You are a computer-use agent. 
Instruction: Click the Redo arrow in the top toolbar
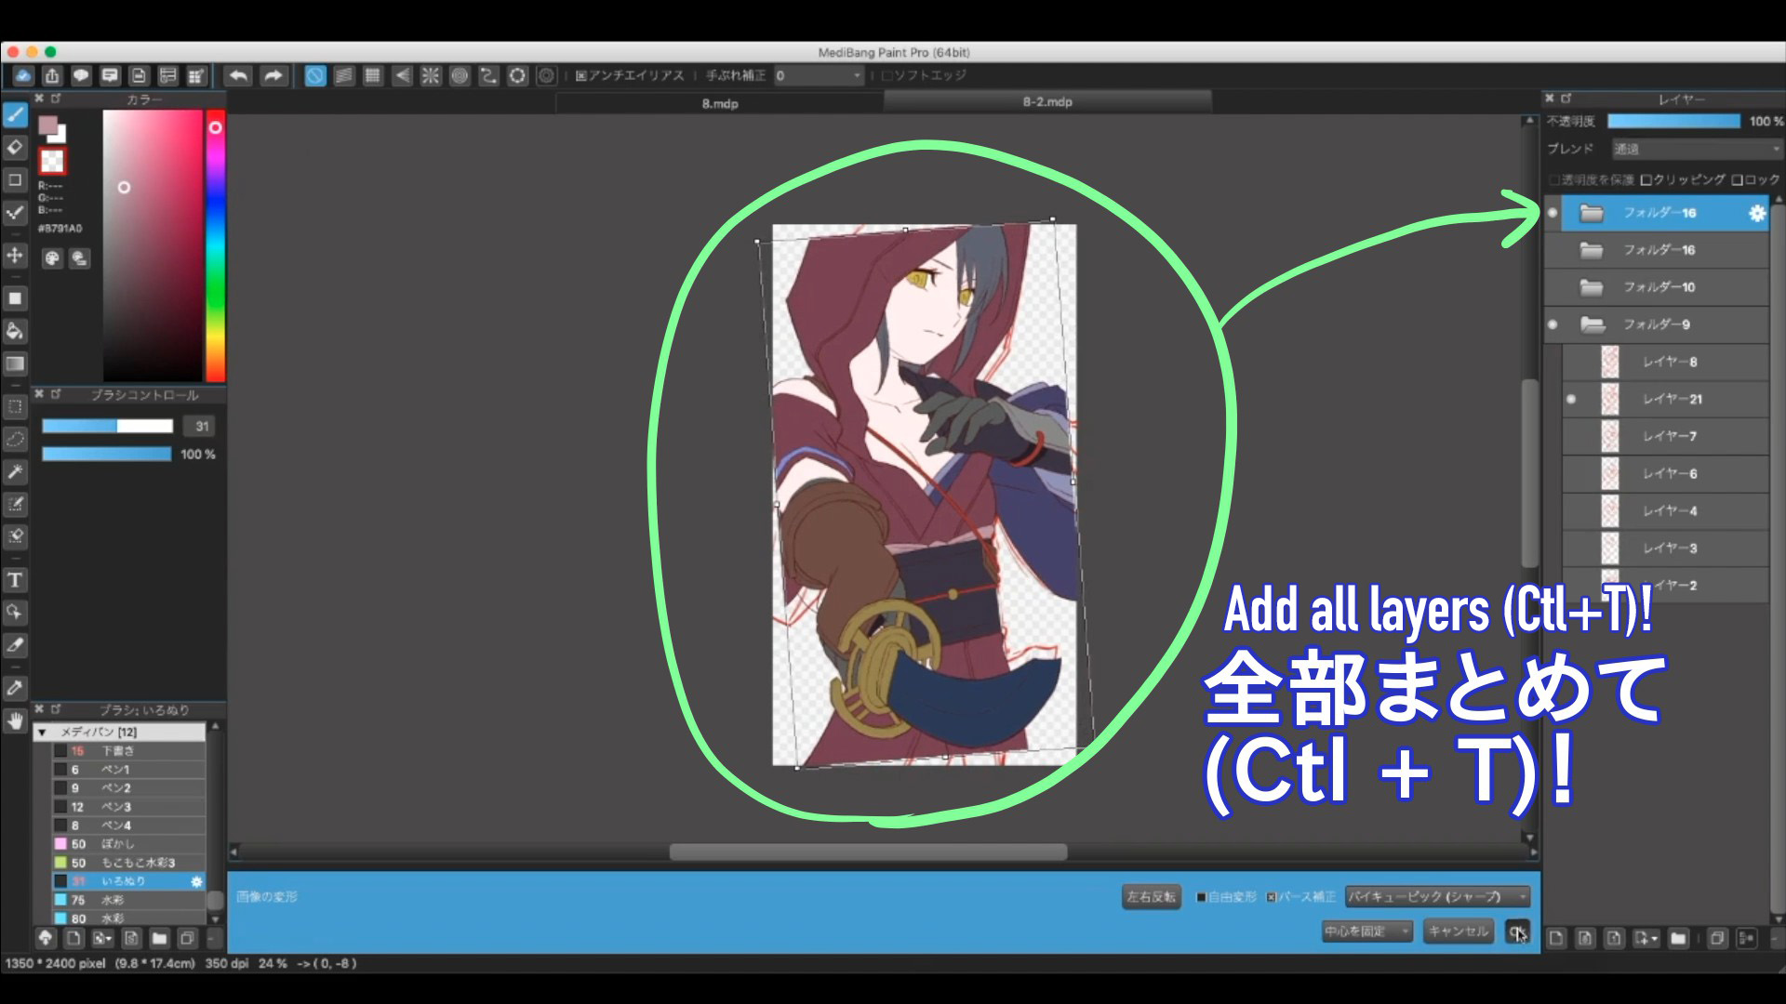click(273, 76)
